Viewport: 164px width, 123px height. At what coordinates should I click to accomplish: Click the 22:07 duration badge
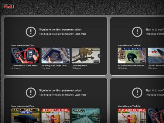pos(142,62)
